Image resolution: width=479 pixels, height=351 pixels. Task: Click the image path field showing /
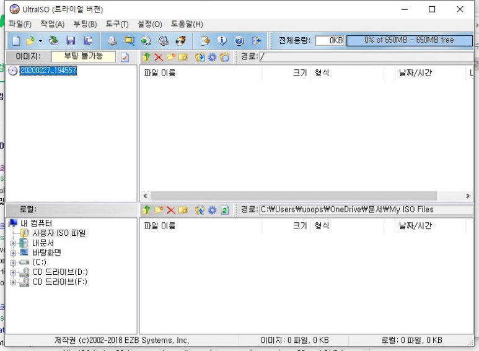367,56
